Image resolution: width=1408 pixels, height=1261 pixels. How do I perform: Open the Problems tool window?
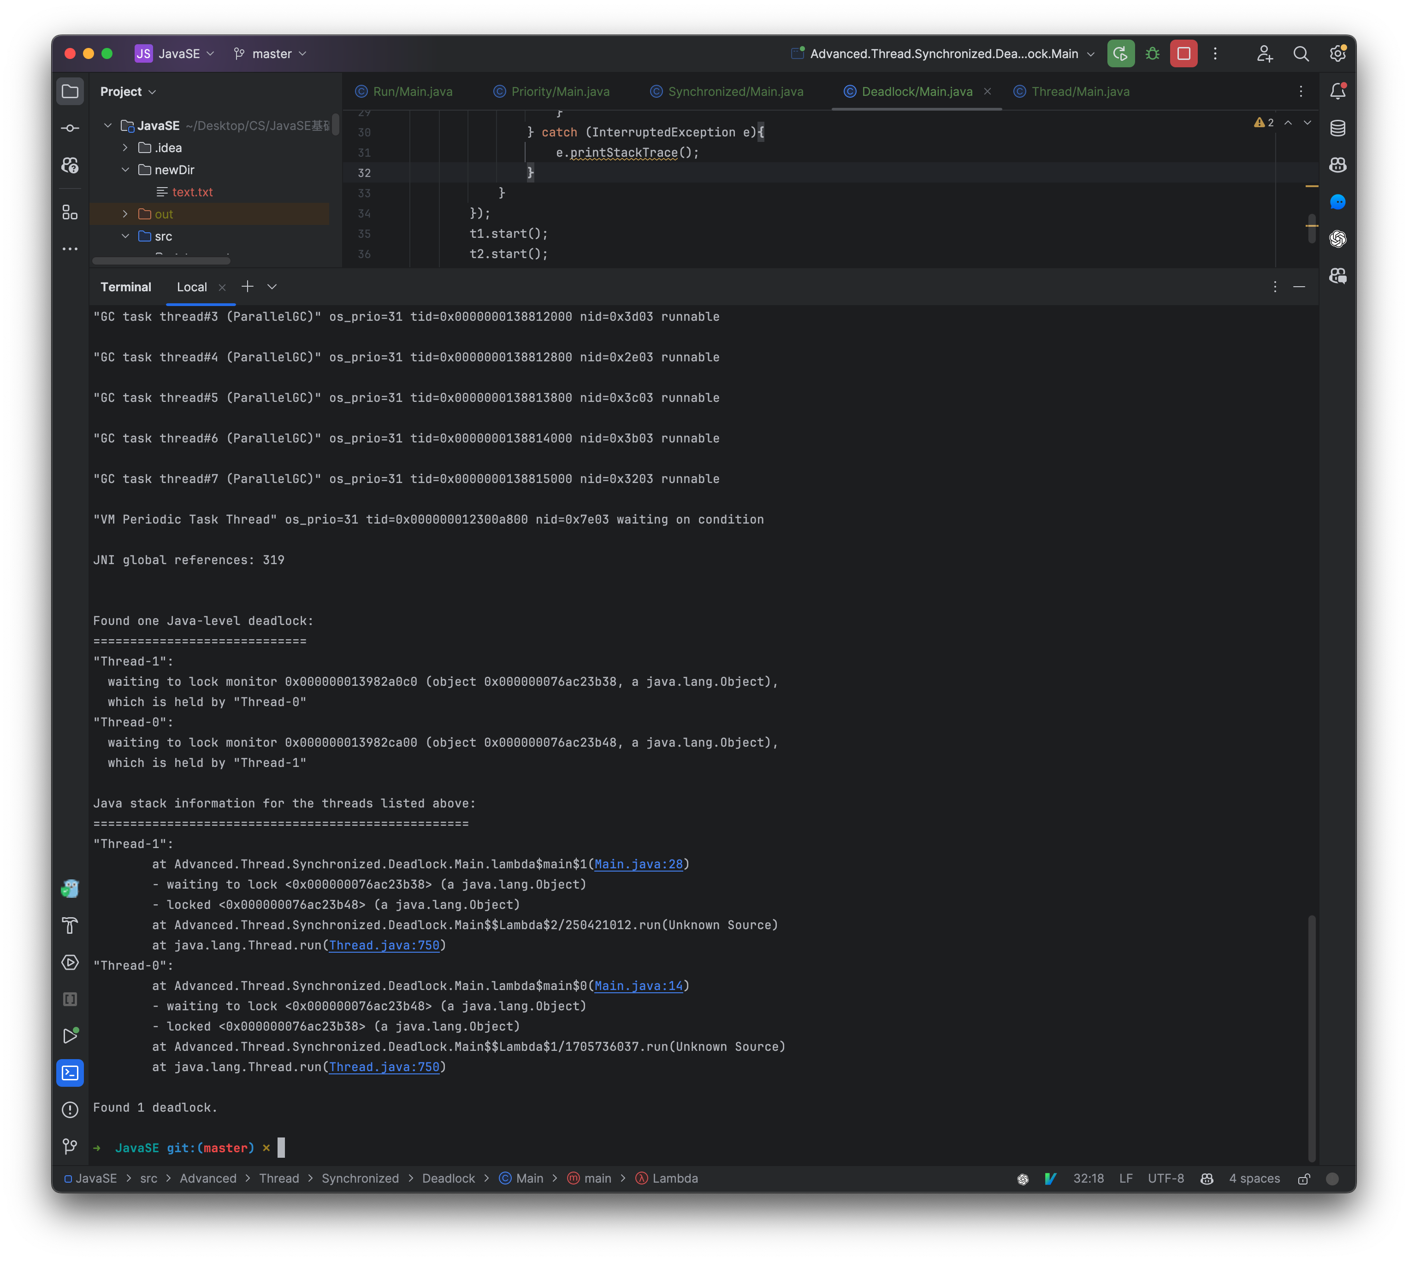click(70, 1110)
